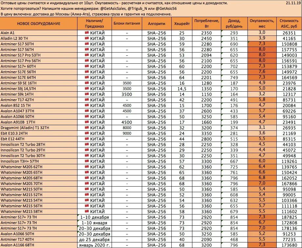Select the China flag in the Ebit E10.3 24TH row
This screenshot has width=302, height=248.
(x=87, y=133)
